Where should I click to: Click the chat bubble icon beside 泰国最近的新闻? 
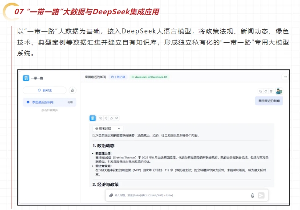tap(28, 102)
